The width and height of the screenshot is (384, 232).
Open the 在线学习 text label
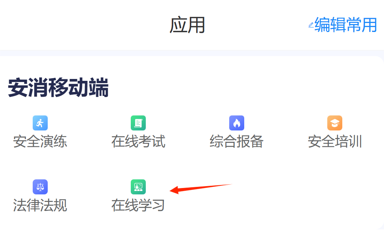tap(138, 205)
